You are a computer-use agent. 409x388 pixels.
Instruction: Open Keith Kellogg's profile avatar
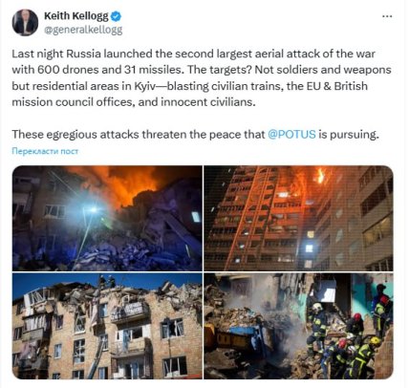tap(25, 23)
